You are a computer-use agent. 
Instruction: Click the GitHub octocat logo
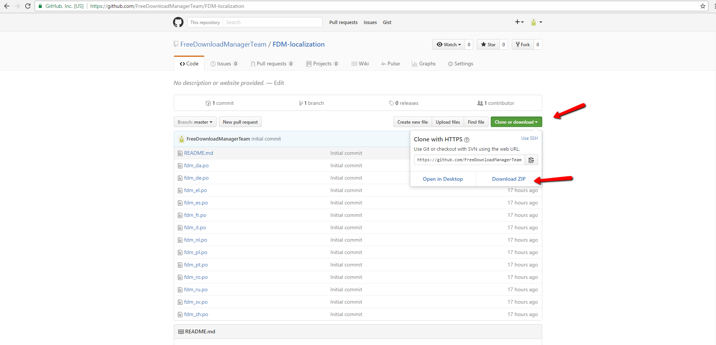coord(178,22)
